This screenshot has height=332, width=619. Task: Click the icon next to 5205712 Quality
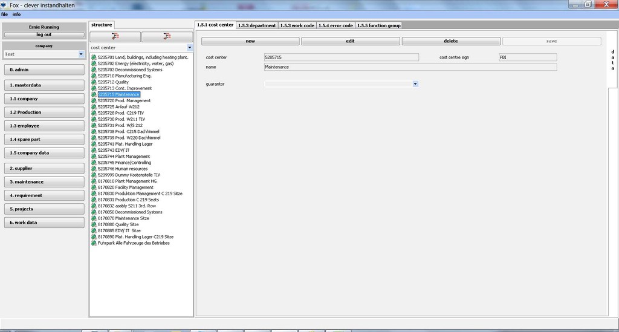click(94, 82)
